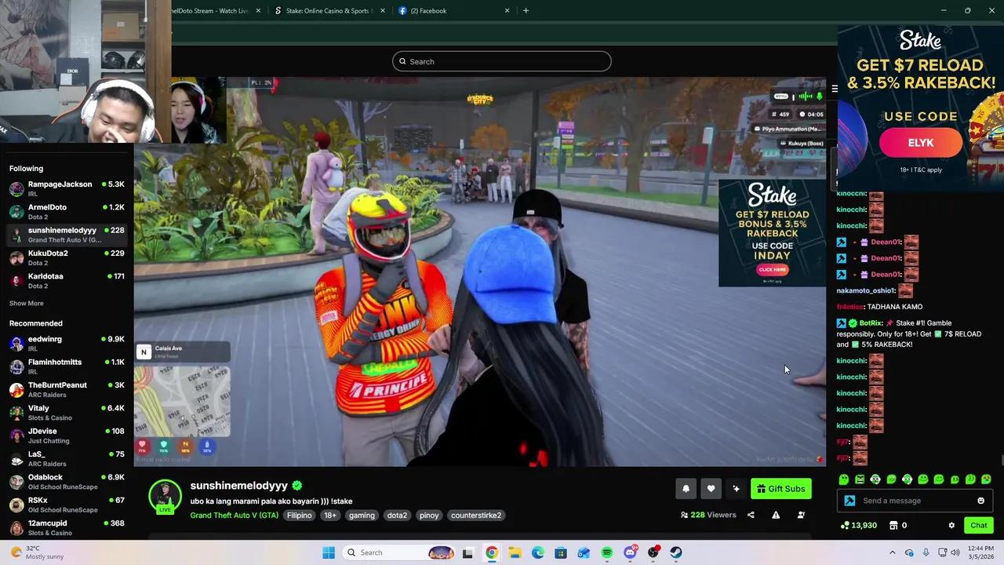Screen dimensions: 1004x565
Task: Open chat settings with the gear icon
Action: (951, 525)
